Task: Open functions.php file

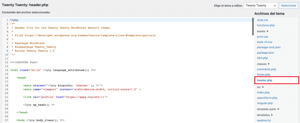Action: point(266,25)
